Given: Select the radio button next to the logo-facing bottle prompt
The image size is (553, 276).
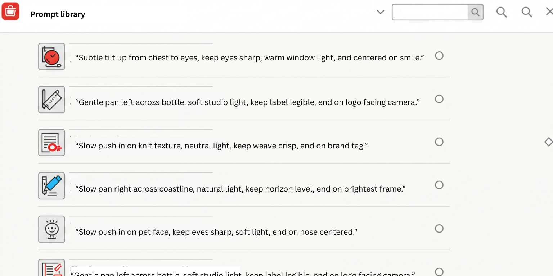Looking at the screenshot, I should coord(439,99).
